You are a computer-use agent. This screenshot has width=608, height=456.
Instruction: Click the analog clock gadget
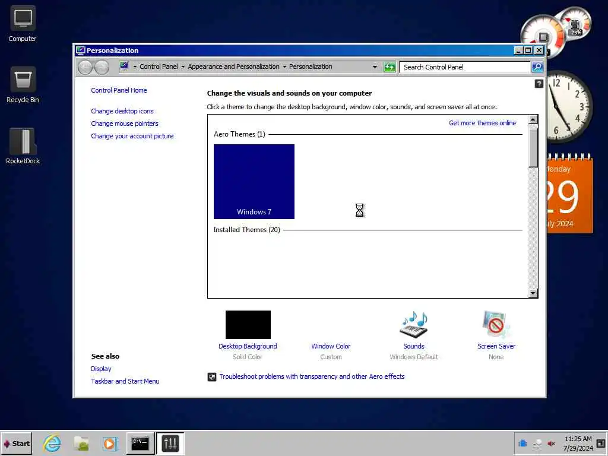tap(569, 107)
